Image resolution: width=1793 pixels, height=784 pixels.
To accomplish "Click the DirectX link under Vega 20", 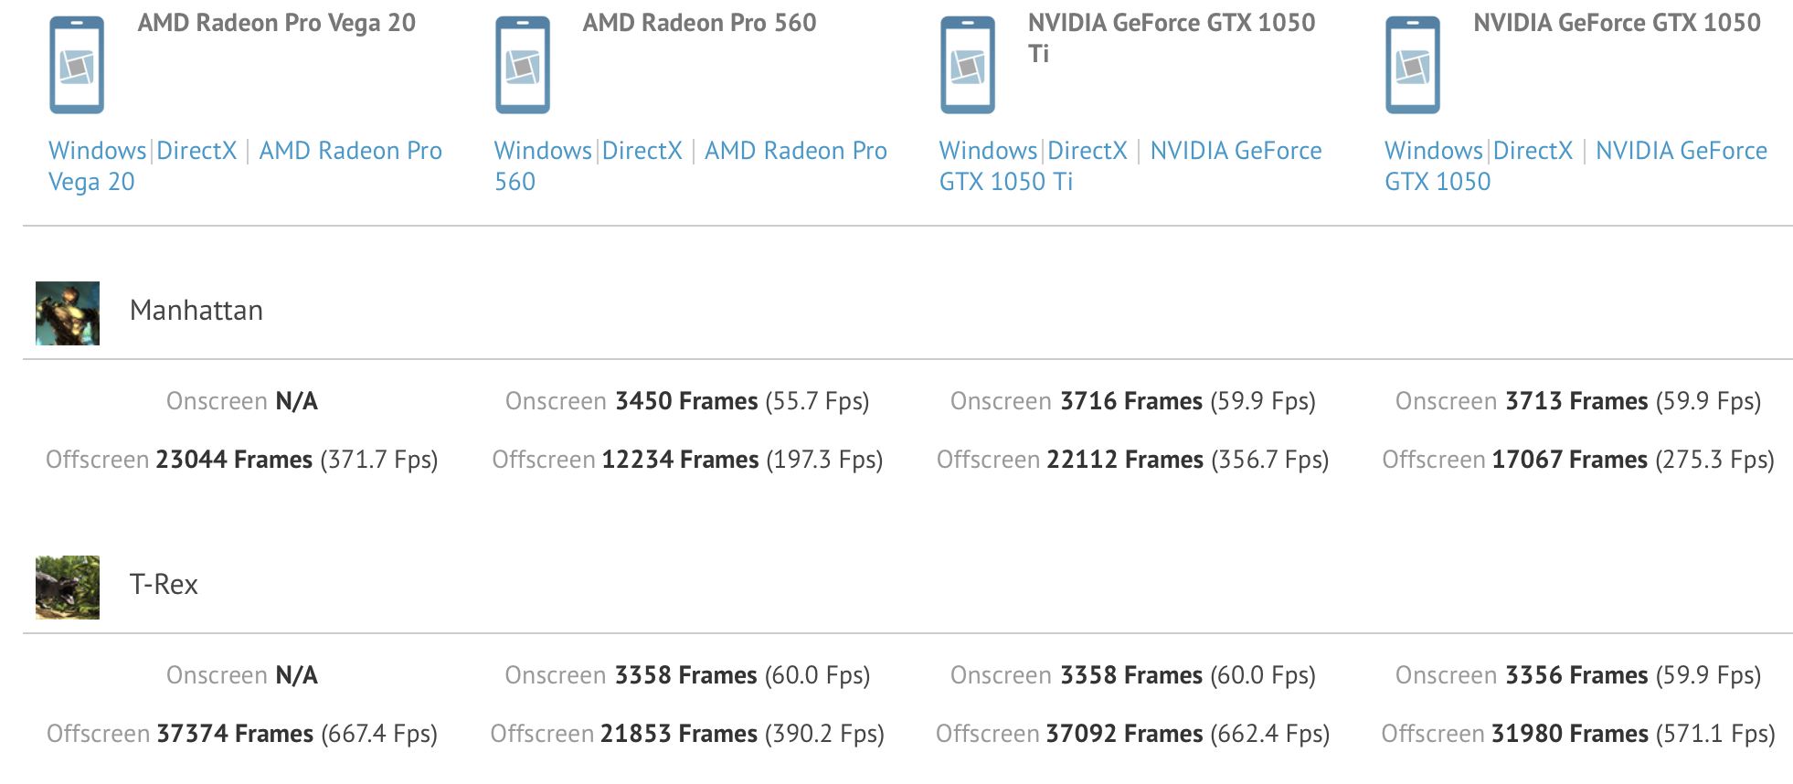I will (196, 151).
